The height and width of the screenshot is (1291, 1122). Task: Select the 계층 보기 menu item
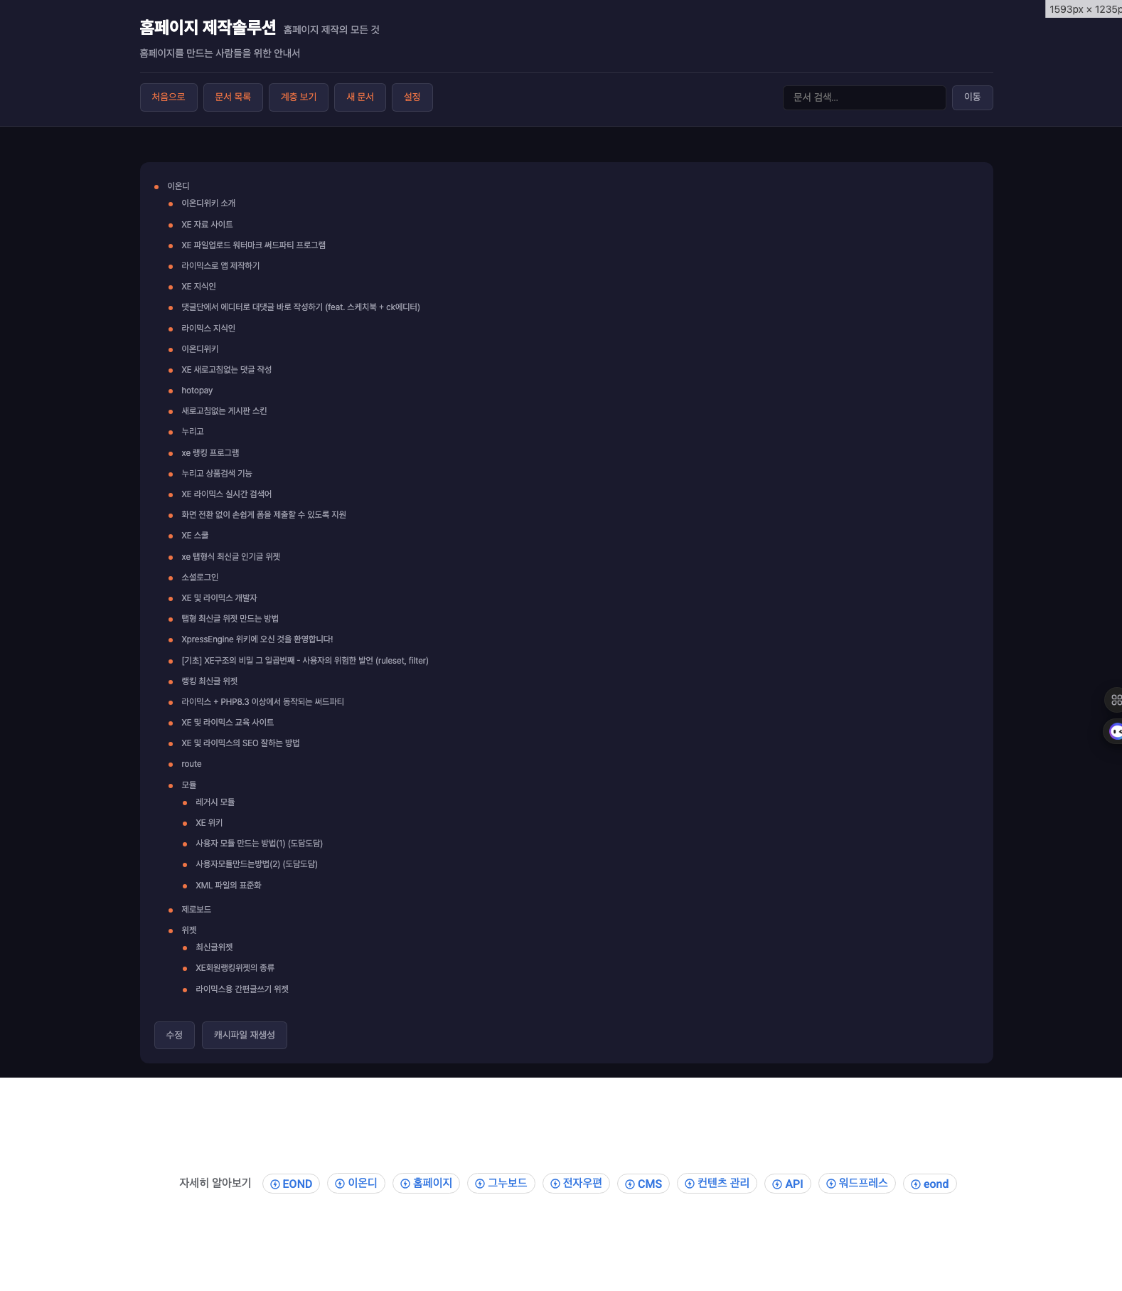pyautogui.click(x=299, y=97)
